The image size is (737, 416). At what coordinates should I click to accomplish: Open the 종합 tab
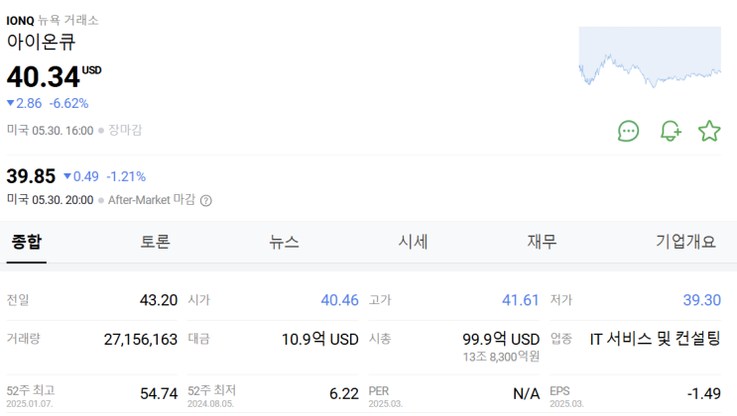[x=27, y=242]
